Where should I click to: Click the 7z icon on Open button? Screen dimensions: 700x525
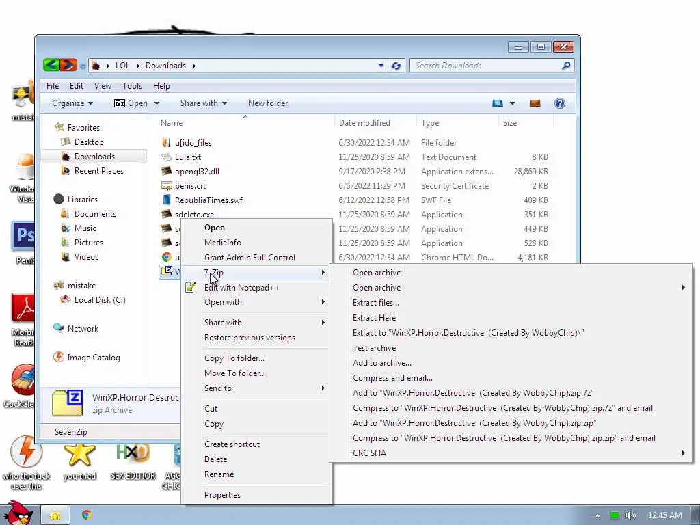coord(119,103)
